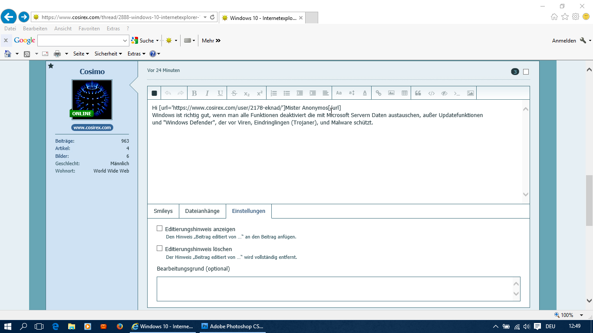Open the www.cosirex.com profile link
Screen dimensions: 593x333
(92, 127)
